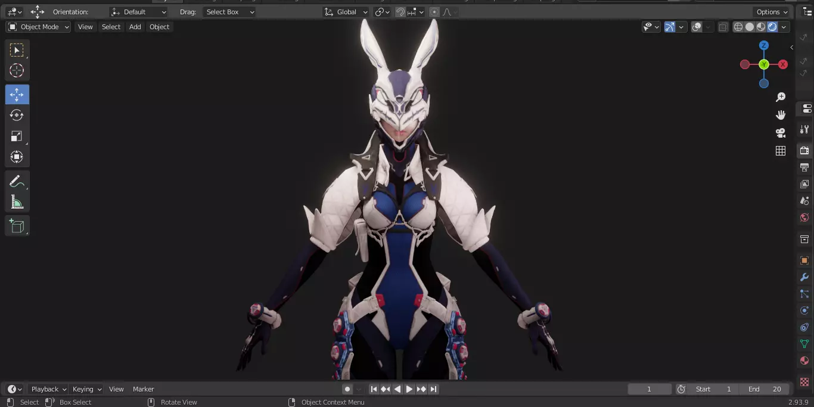The image size is (814, 407).
Task: Open the World properties tab
Action: pos(804,218)
